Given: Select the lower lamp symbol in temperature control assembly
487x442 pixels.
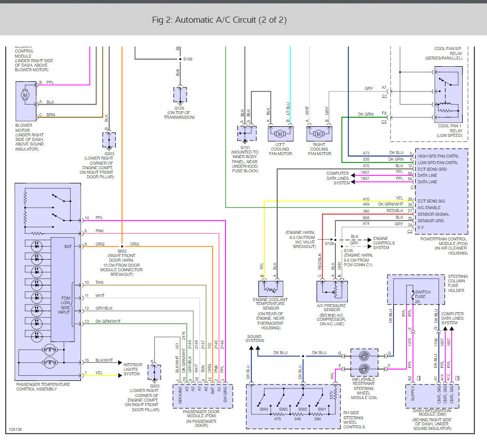Looking at the screenshot, I should click(x=50, y=362).
